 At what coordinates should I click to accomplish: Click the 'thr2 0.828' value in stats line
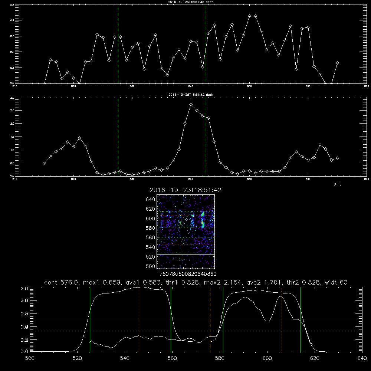coord(303,282)
